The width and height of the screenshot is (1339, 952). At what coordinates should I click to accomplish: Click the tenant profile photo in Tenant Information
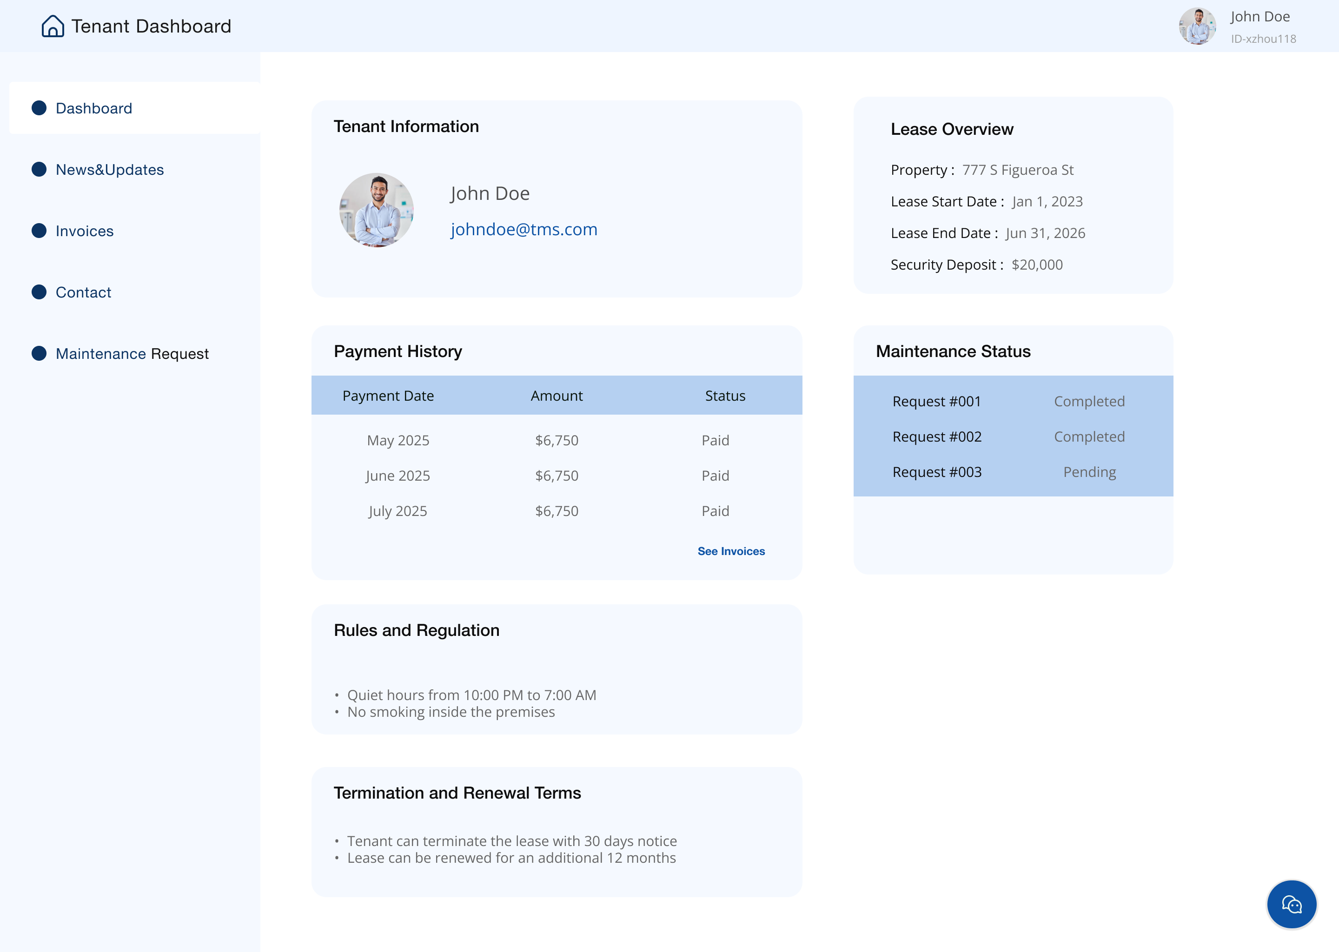point(377,210)
